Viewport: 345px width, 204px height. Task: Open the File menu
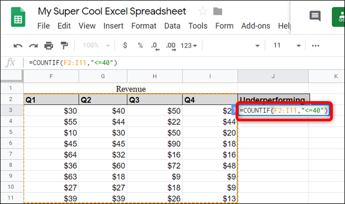(44, 26)
